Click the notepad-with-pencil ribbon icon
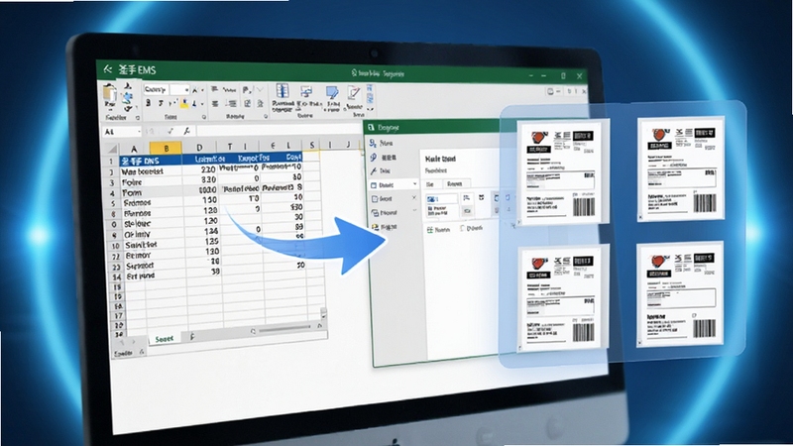The width and height of the screenshot is (793, 446). (x=354, y=93)
